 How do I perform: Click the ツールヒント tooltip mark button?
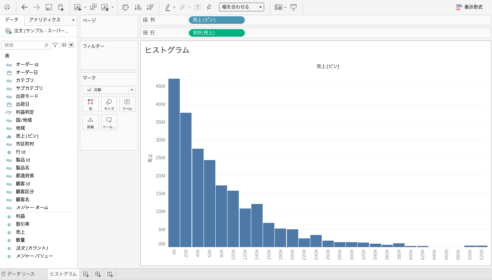tap(109, 122)
